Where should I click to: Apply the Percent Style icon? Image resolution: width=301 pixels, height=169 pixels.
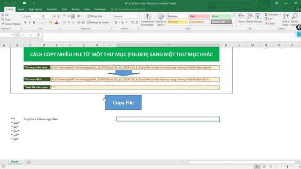(122, 23)
